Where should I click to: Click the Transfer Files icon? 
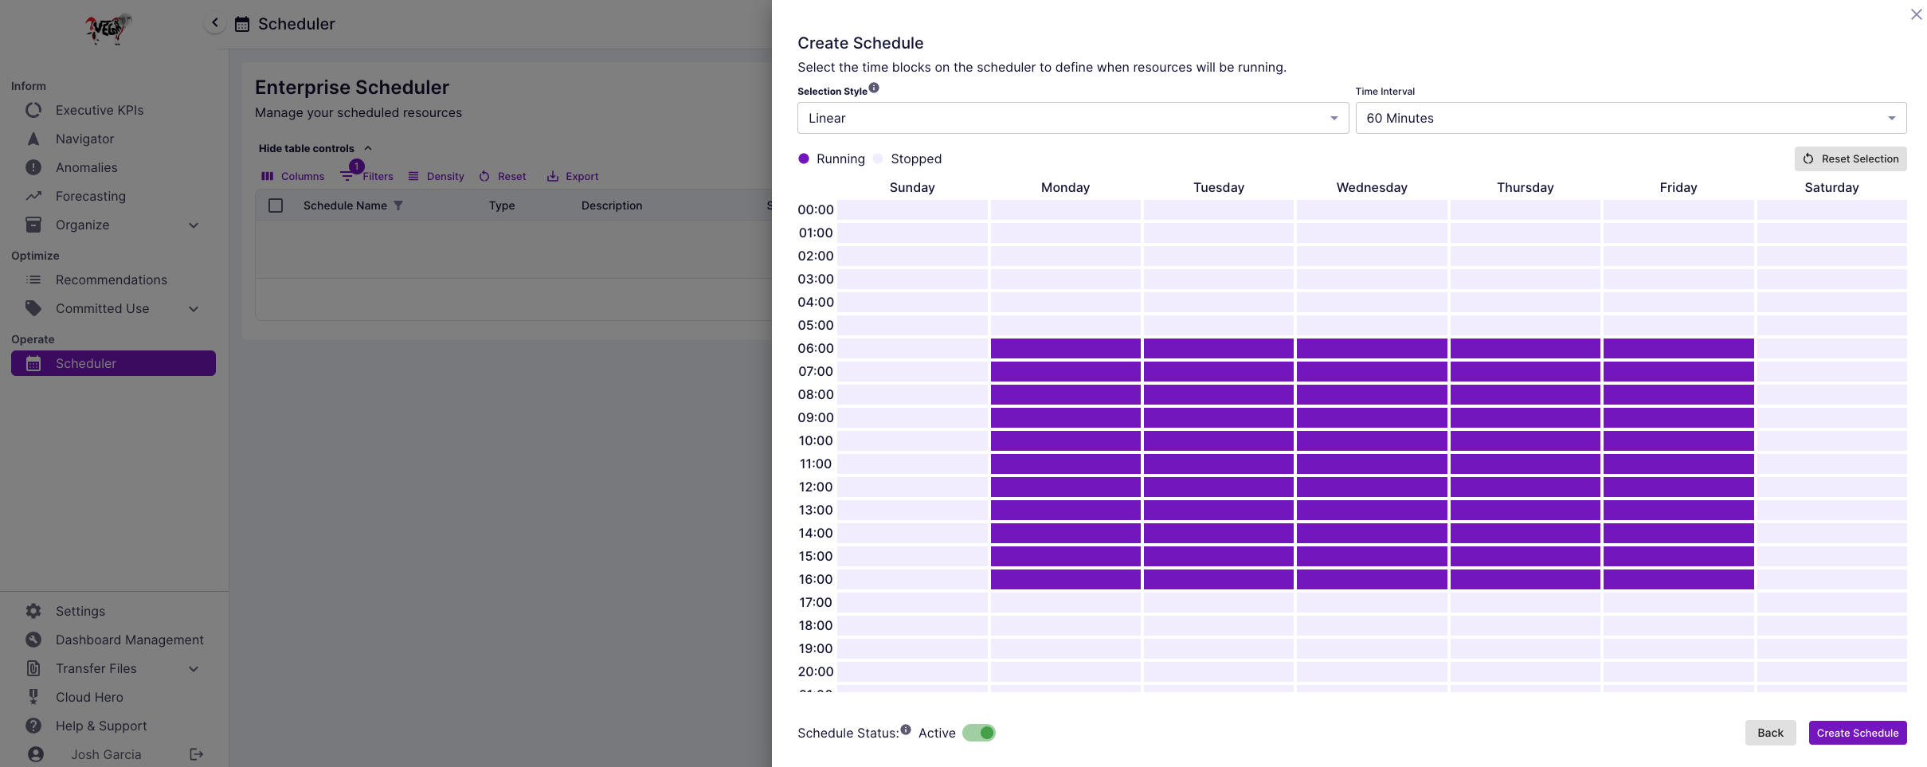[x=33, y=668]
